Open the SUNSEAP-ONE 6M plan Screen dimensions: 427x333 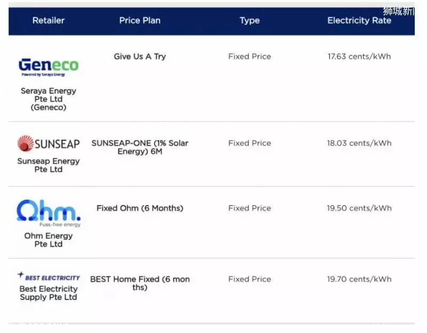coord(140,147)
